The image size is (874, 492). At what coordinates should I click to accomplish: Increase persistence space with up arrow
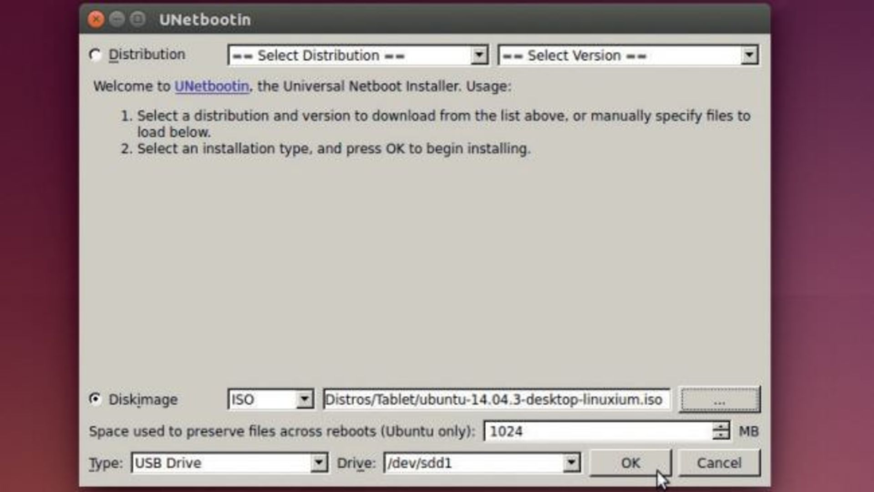[721, 426]
